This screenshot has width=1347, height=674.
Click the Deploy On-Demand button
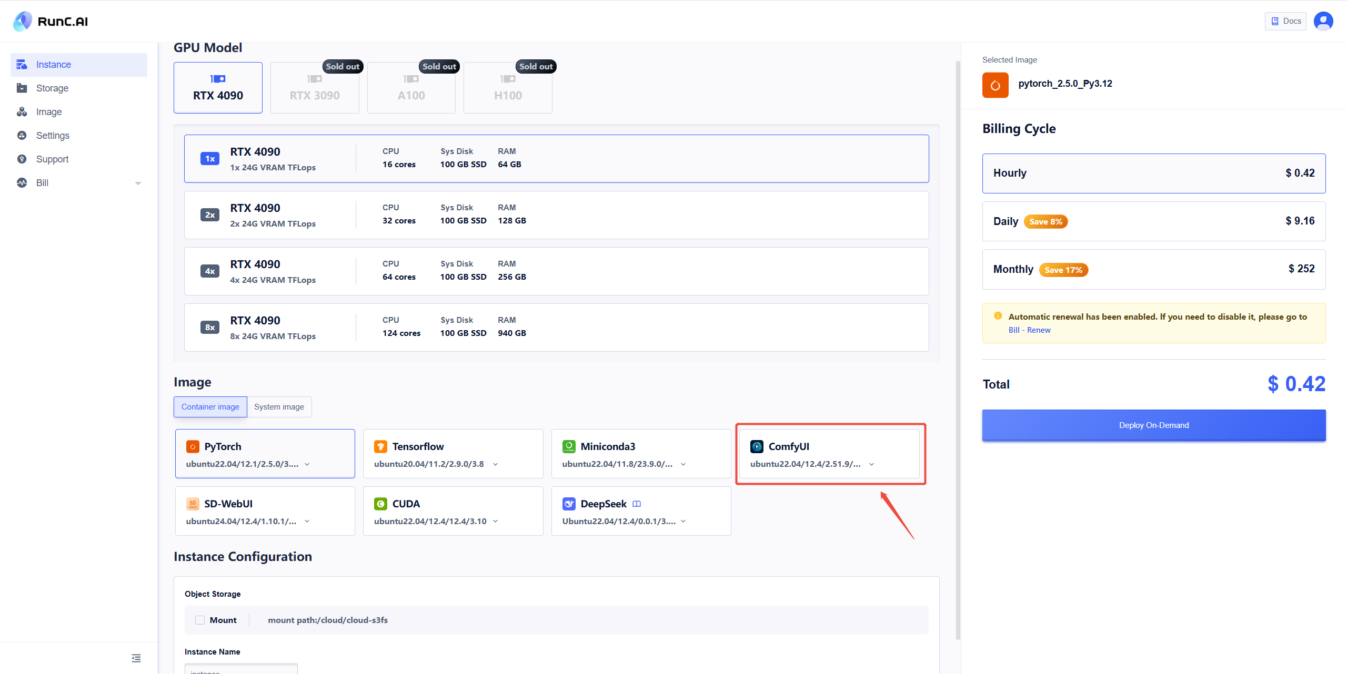tap(1153, 425)
